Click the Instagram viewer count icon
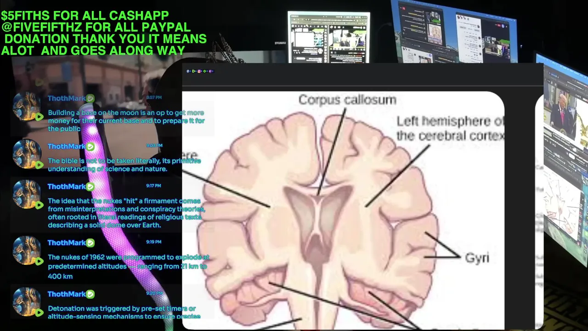Viewport: 588px width, 331px height. (199, 71)
